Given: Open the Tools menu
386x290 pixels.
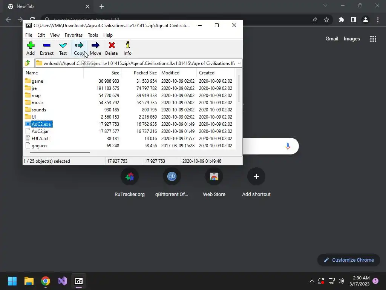Looking at the screenshot, I should click(93, 35).
